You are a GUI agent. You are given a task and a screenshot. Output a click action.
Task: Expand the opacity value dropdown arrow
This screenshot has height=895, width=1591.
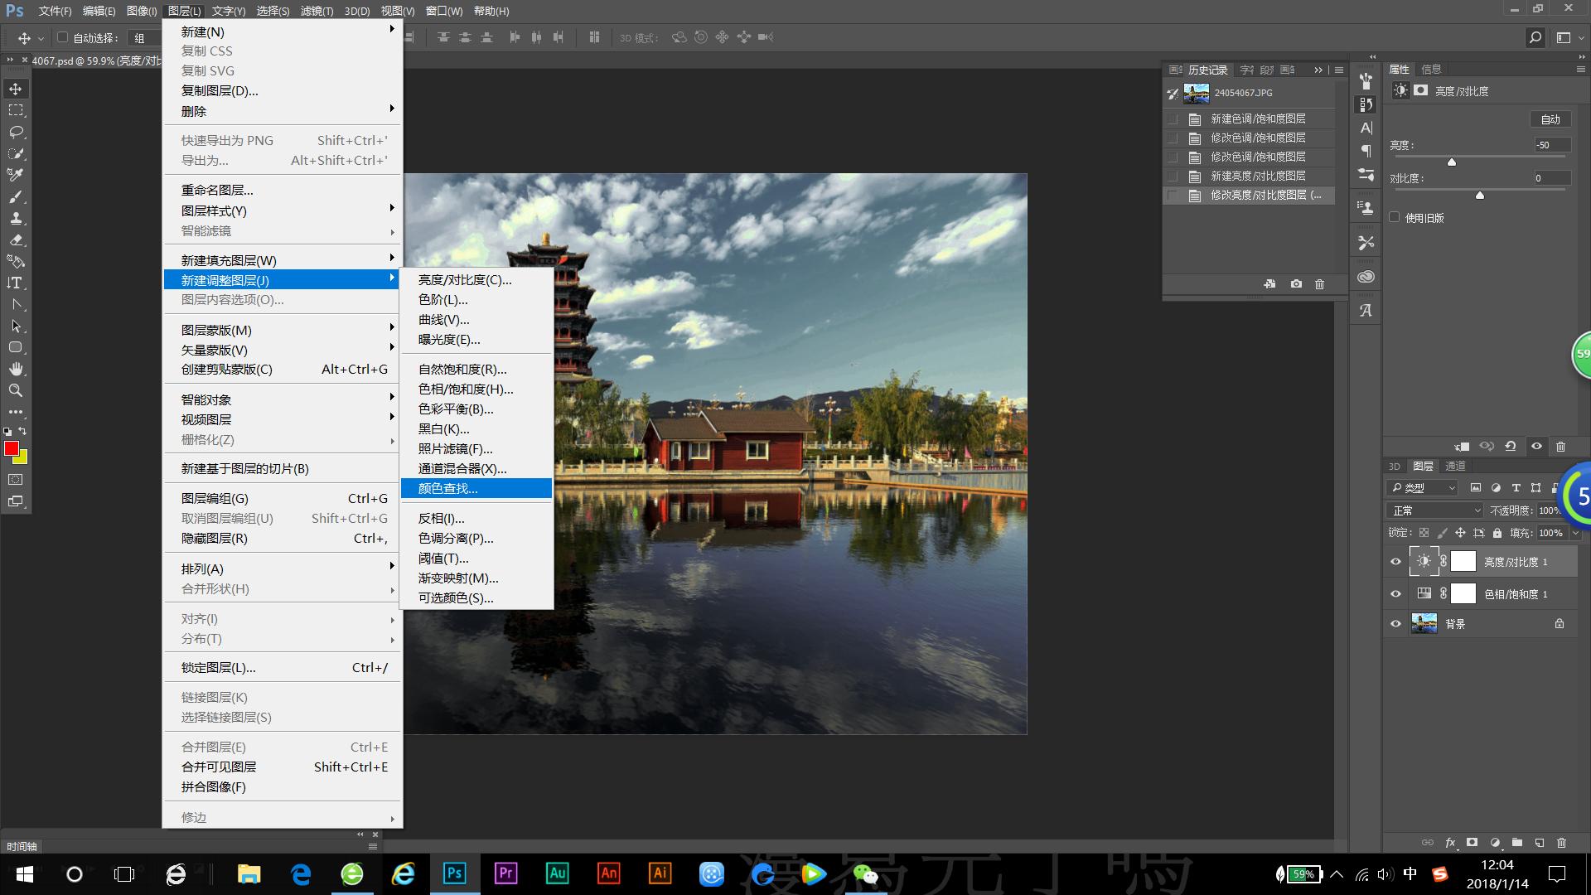point(1575,510)
